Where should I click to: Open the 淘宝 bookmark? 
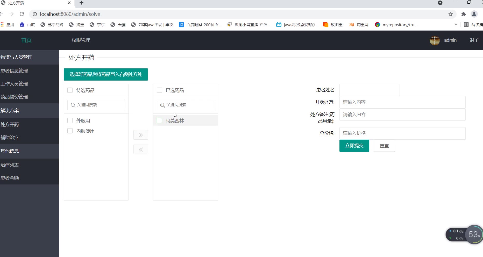click(76, 25)
